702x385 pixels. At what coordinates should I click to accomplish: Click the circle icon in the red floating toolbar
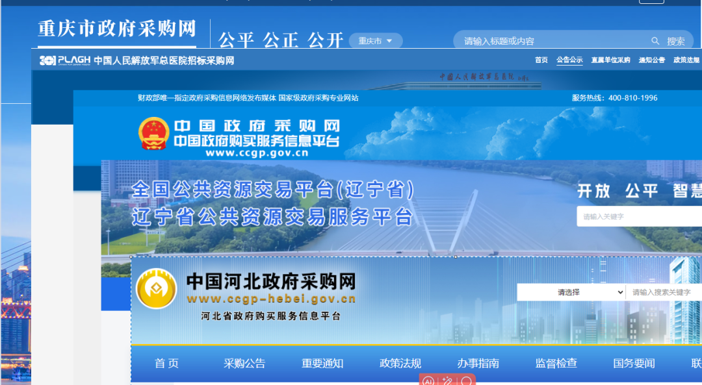[x=466, y=381]
